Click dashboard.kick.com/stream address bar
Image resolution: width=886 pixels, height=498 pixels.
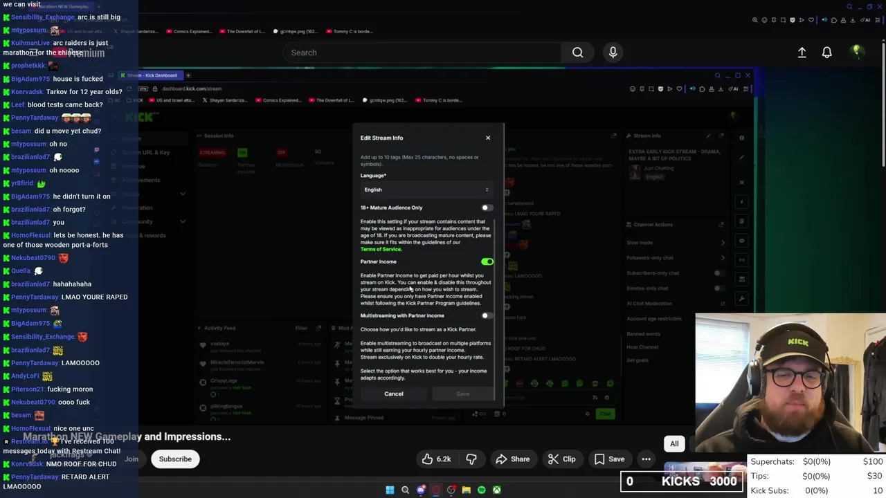point(192,89)
